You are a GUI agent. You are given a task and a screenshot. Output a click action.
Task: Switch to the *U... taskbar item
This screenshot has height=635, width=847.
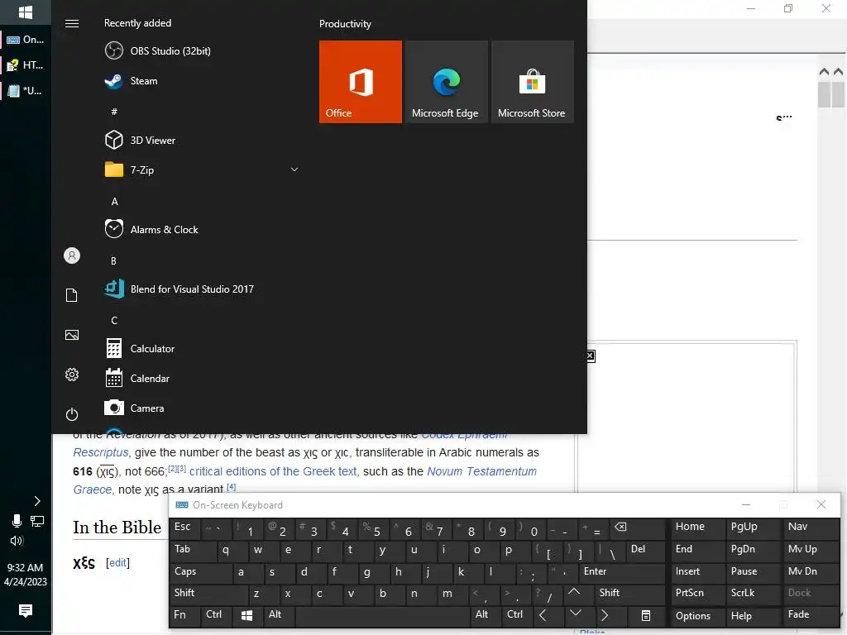(x=26, y=91)
